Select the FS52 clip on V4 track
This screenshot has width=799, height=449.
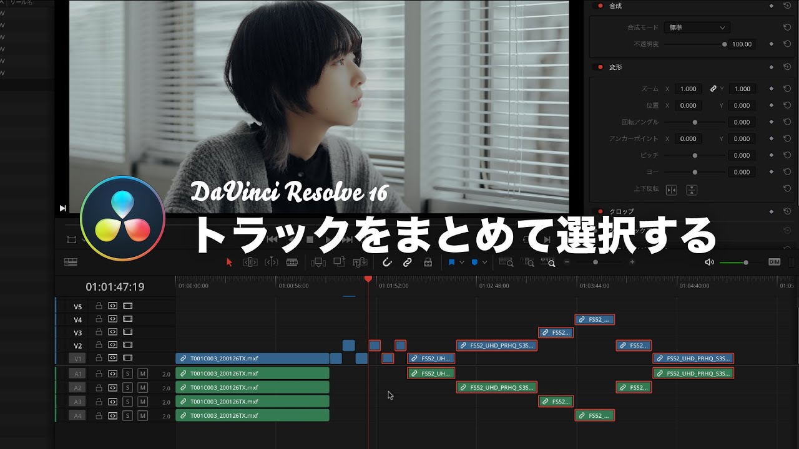(595, 319)
